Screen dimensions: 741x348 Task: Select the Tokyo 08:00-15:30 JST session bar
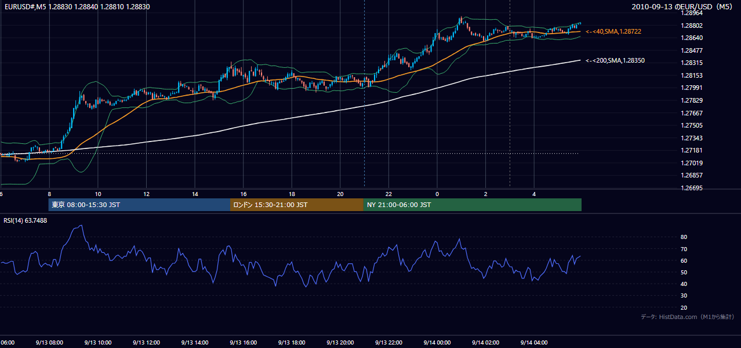click(139, 205)
